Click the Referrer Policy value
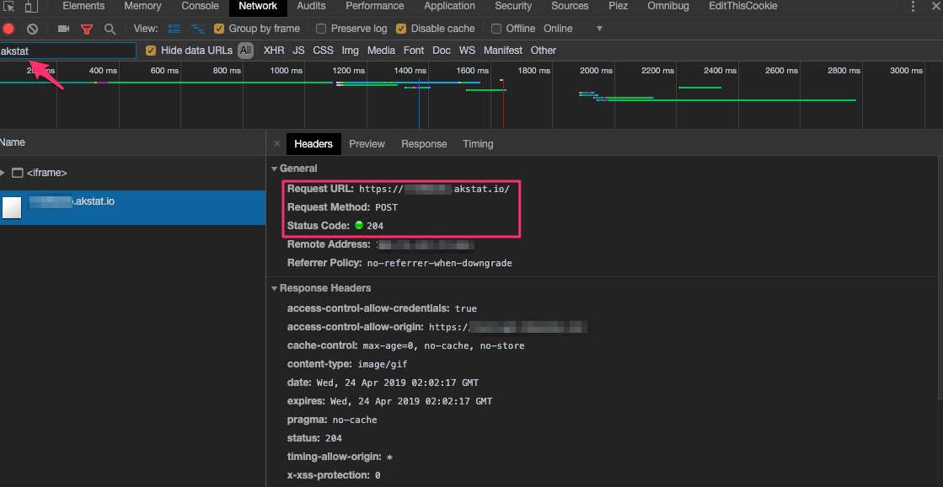 [440, 264]
